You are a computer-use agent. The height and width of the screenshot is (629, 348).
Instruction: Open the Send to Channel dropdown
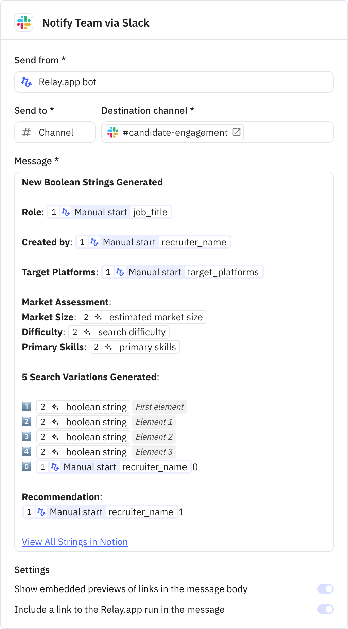click(55, 132)
